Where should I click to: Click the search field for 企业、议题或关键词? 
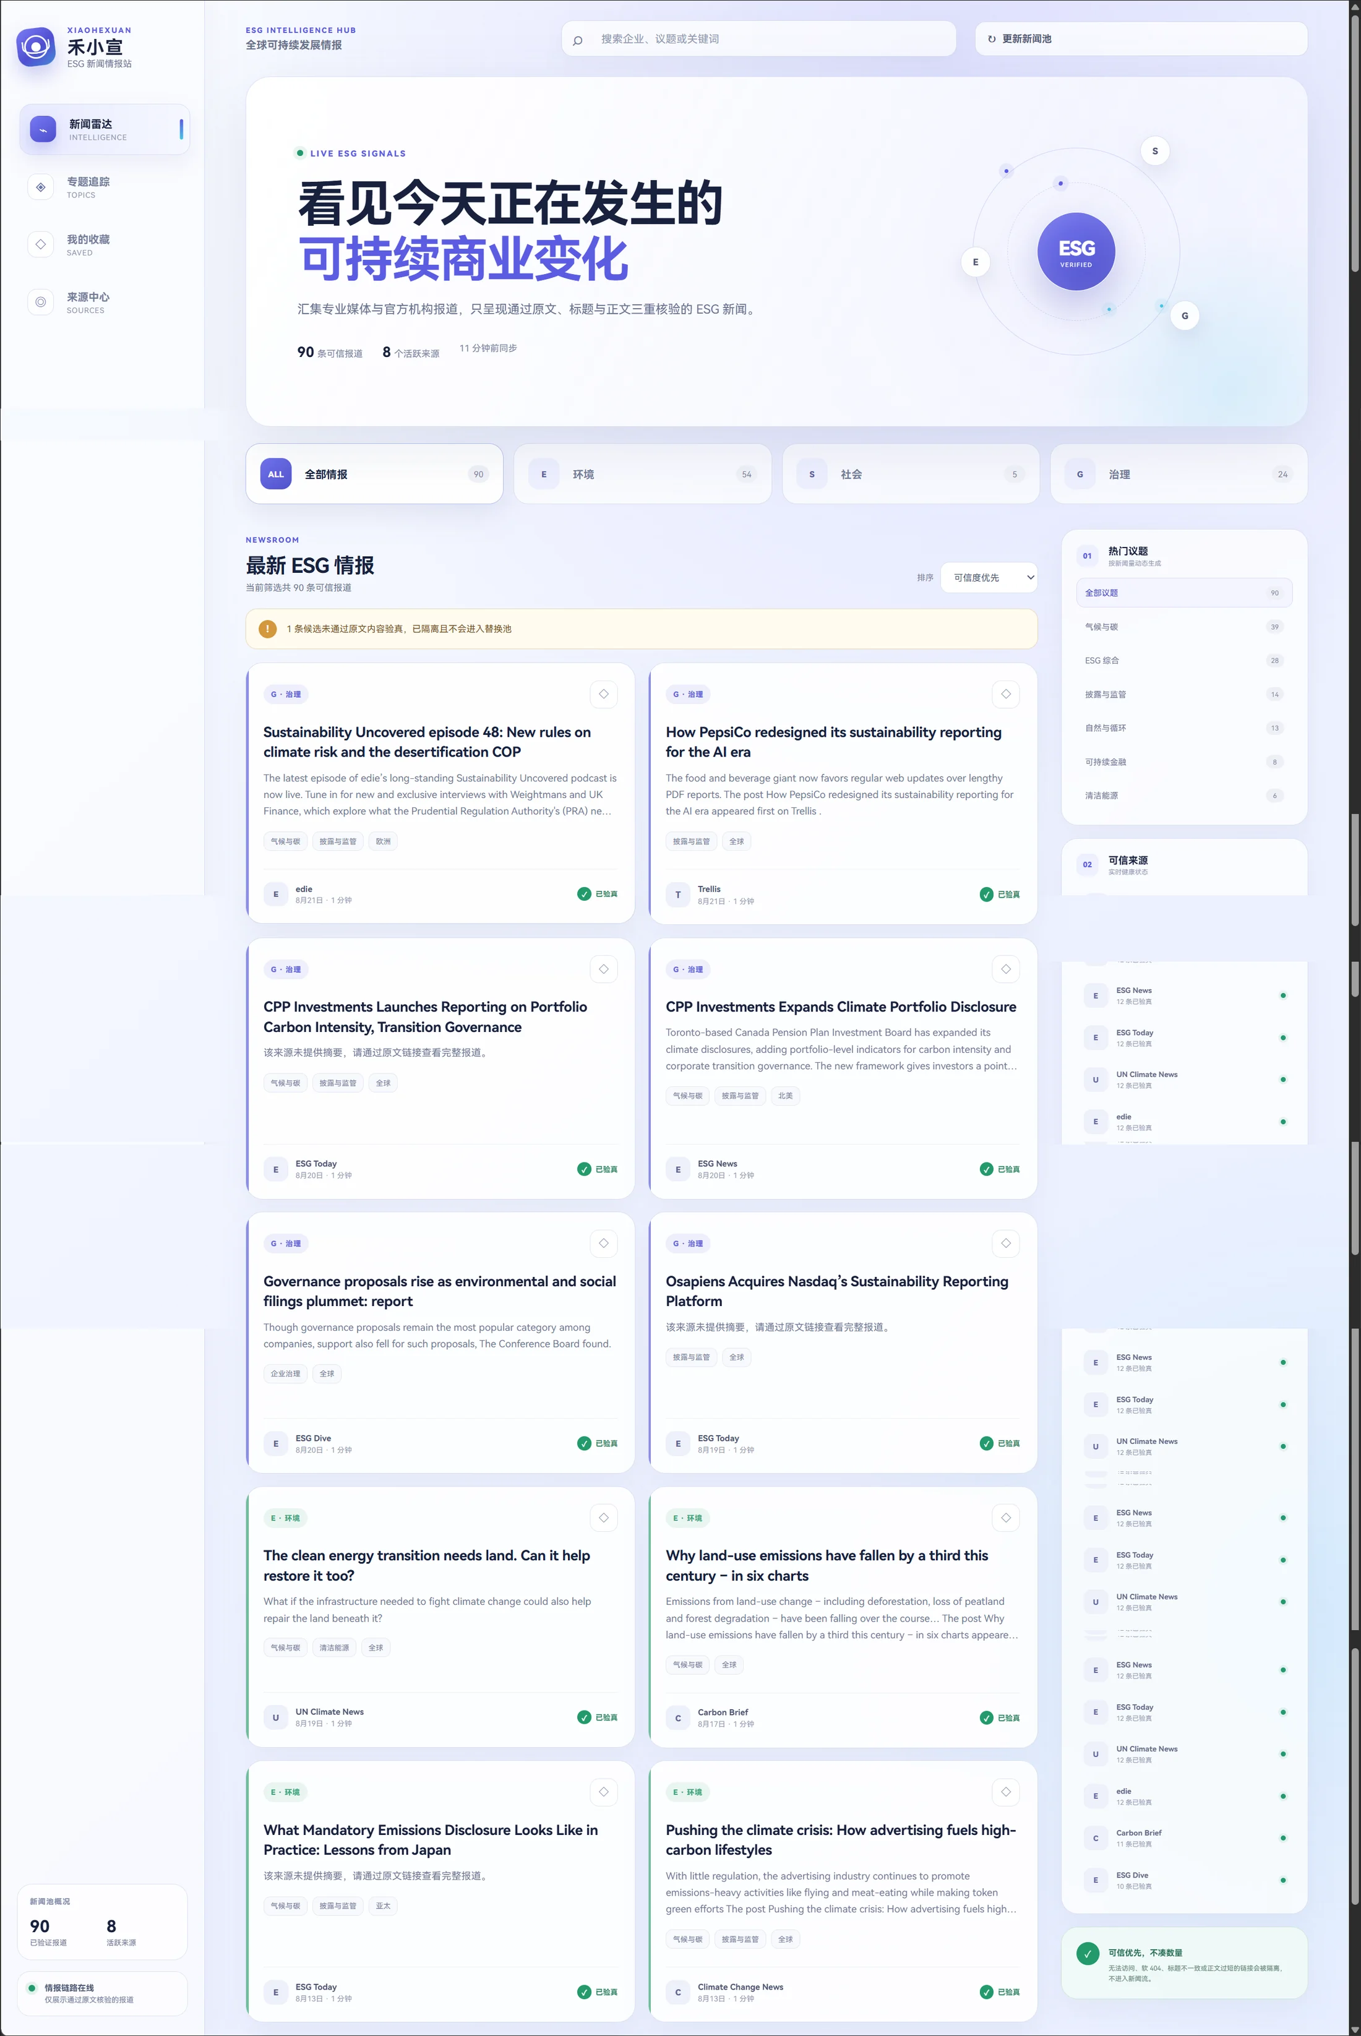758,39
